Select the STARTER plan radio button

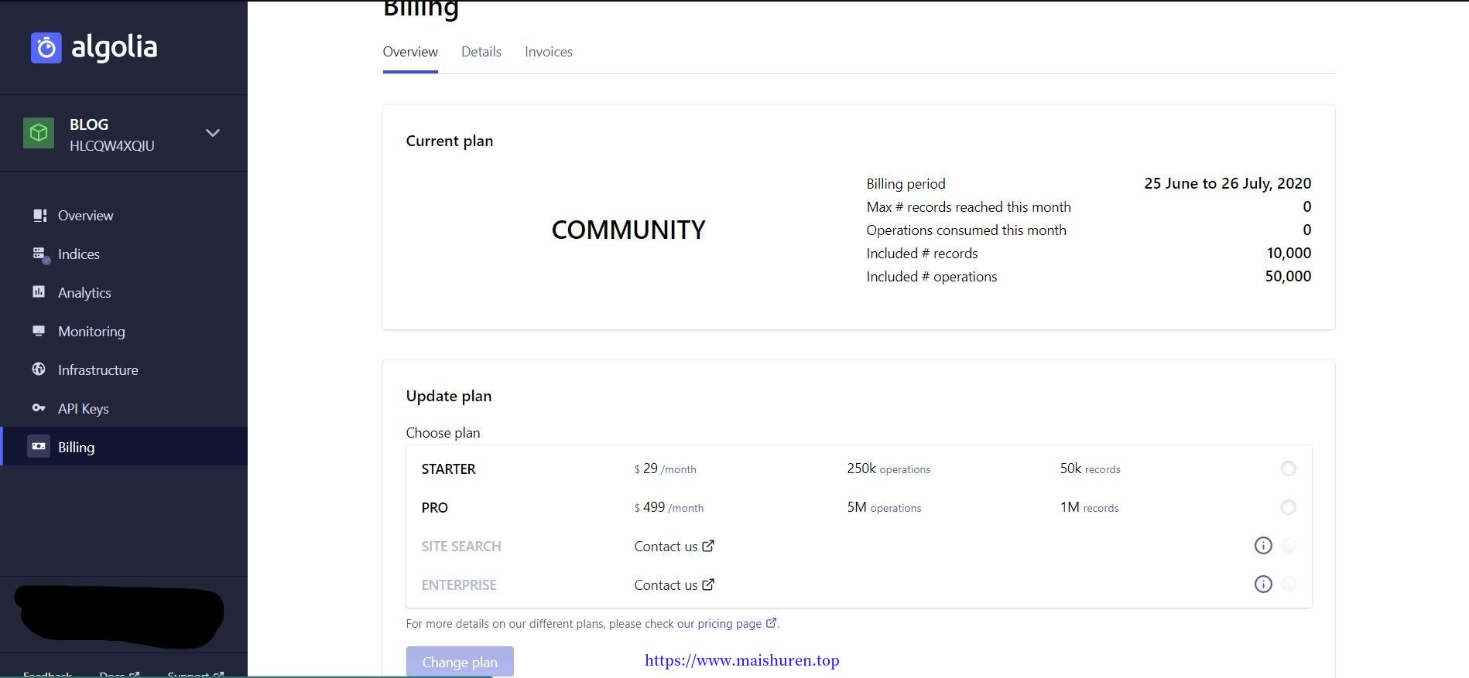(x=1288, y=468)
